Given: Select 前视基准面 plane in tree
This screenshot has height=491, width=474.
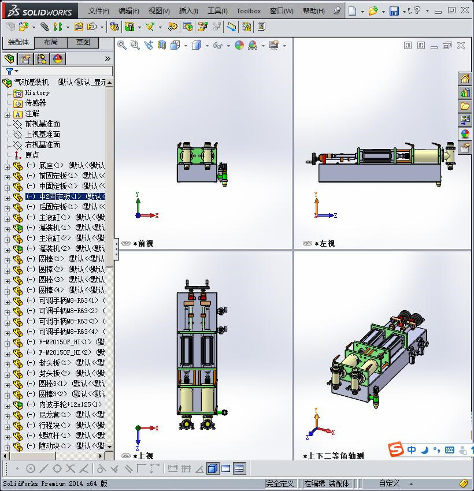Looking at the screenshot, I should point(43,124).
